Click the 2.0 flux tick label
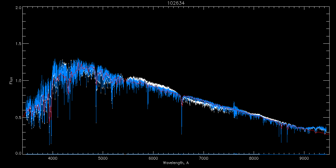This screenshot has height=168, width=336. click(18, 8)
